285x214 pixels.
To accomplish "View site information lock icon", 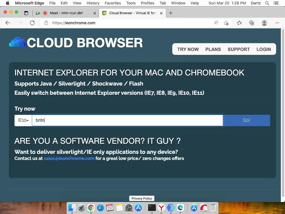I will [x=46, y=23].
